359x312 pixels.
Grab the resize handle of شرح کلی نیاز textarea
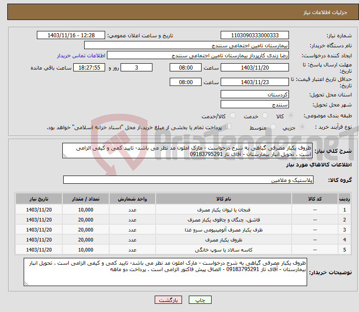pyautogui.click(x=65, y=156)
